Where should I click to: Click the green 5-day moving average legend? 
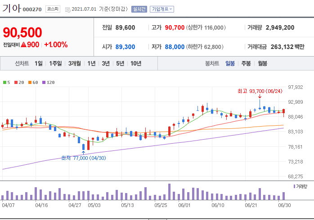7,82
